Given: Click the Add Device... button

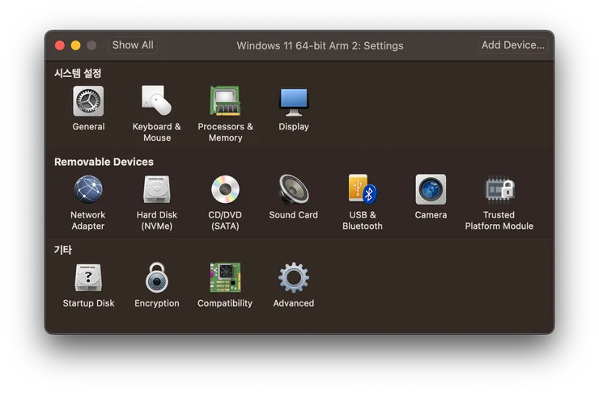Looking at the screenshot, I should pos(512,45).
